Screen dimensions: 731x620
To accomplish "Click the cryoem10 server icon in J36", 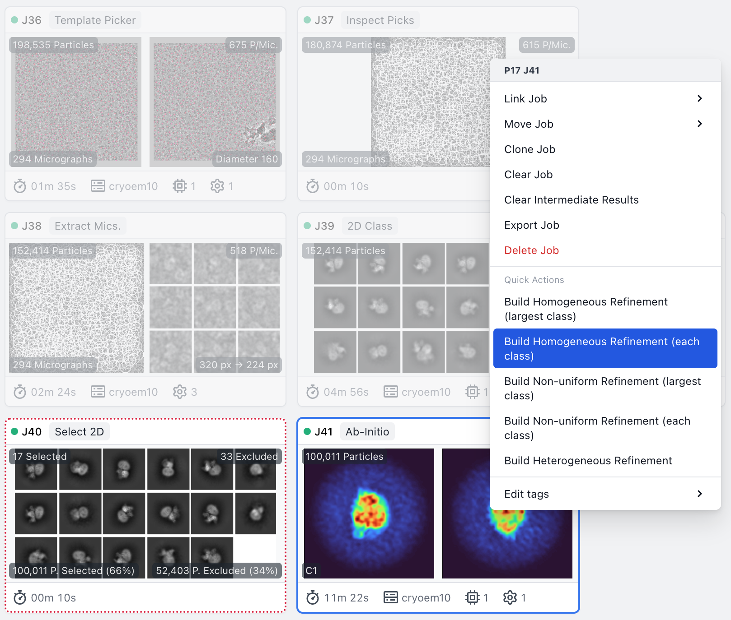I will click(98, 186).
